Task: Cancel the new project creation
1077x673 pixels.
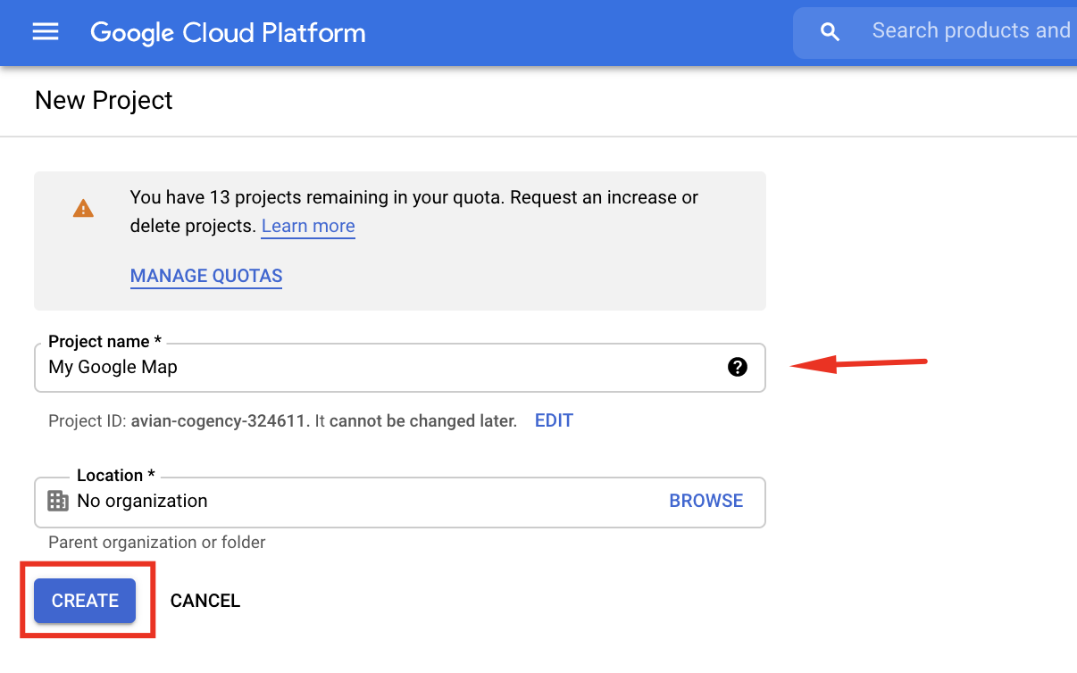Action: [205, 601]
